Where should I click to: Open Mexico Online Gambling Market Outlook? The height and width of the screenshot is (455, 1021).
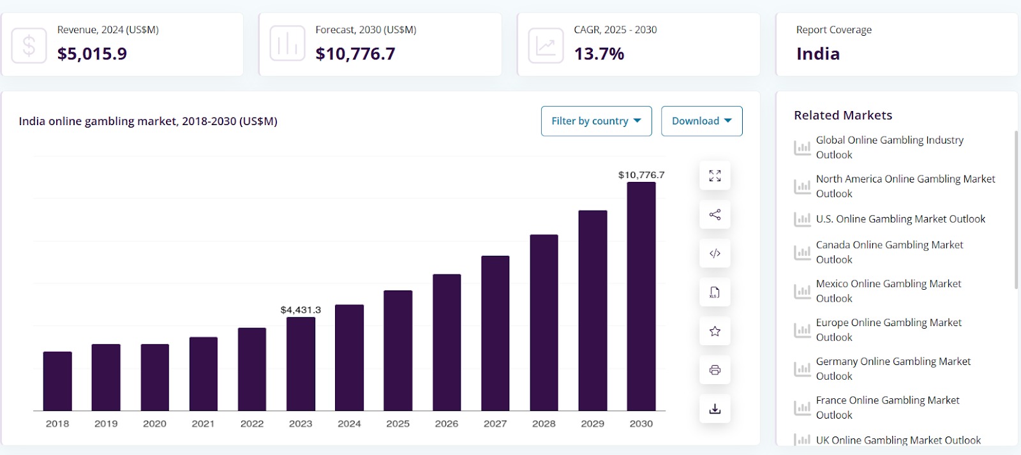[888, 291]
